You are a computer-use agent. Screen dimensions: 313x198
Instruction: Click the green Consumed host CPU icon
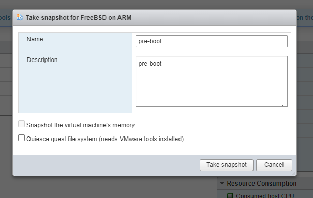(230, 196)
